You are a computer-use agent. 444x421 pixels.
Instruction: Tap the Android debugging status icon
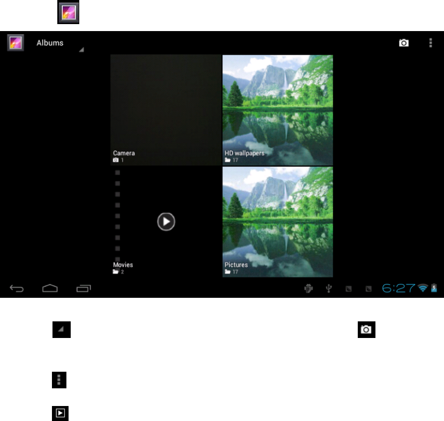(x=308, y=289)
